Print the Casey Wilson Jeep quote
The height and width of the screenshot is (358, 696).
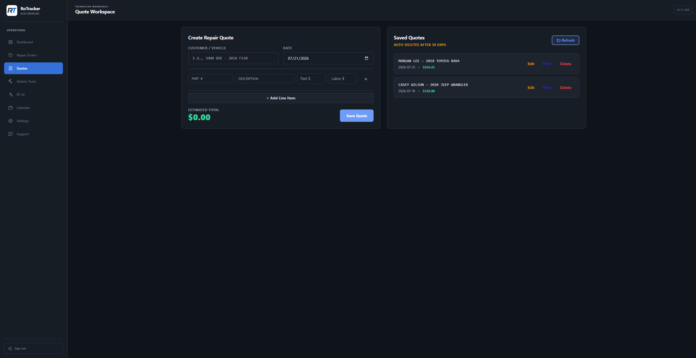click(547, 88)
